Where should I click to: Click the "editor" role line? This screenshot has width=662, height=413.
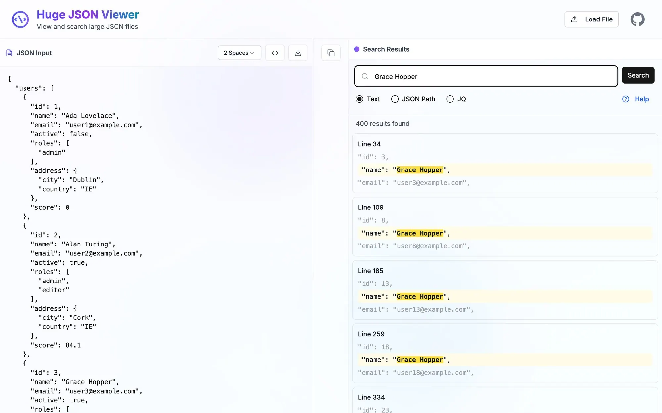(54, 290)
